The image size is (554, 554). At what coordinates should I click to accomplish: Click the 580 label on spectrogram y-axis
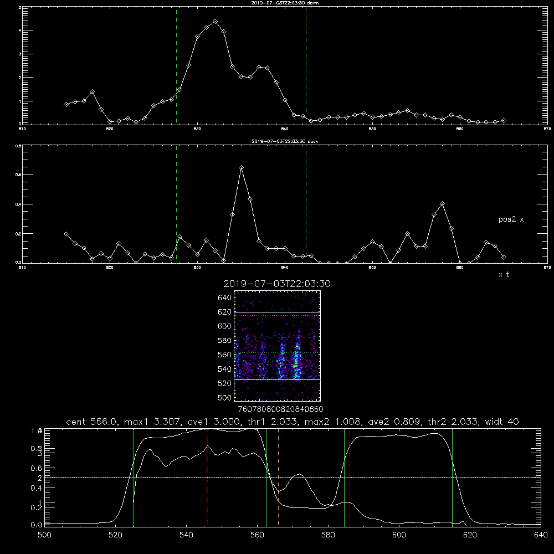pos(225,341)
